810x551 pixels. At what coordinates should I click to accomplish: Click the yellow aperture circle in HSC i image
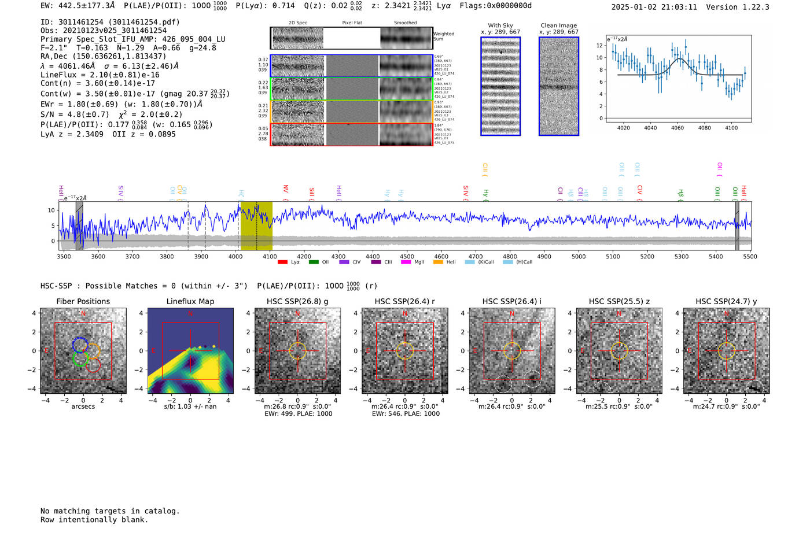tap(512, 351)
